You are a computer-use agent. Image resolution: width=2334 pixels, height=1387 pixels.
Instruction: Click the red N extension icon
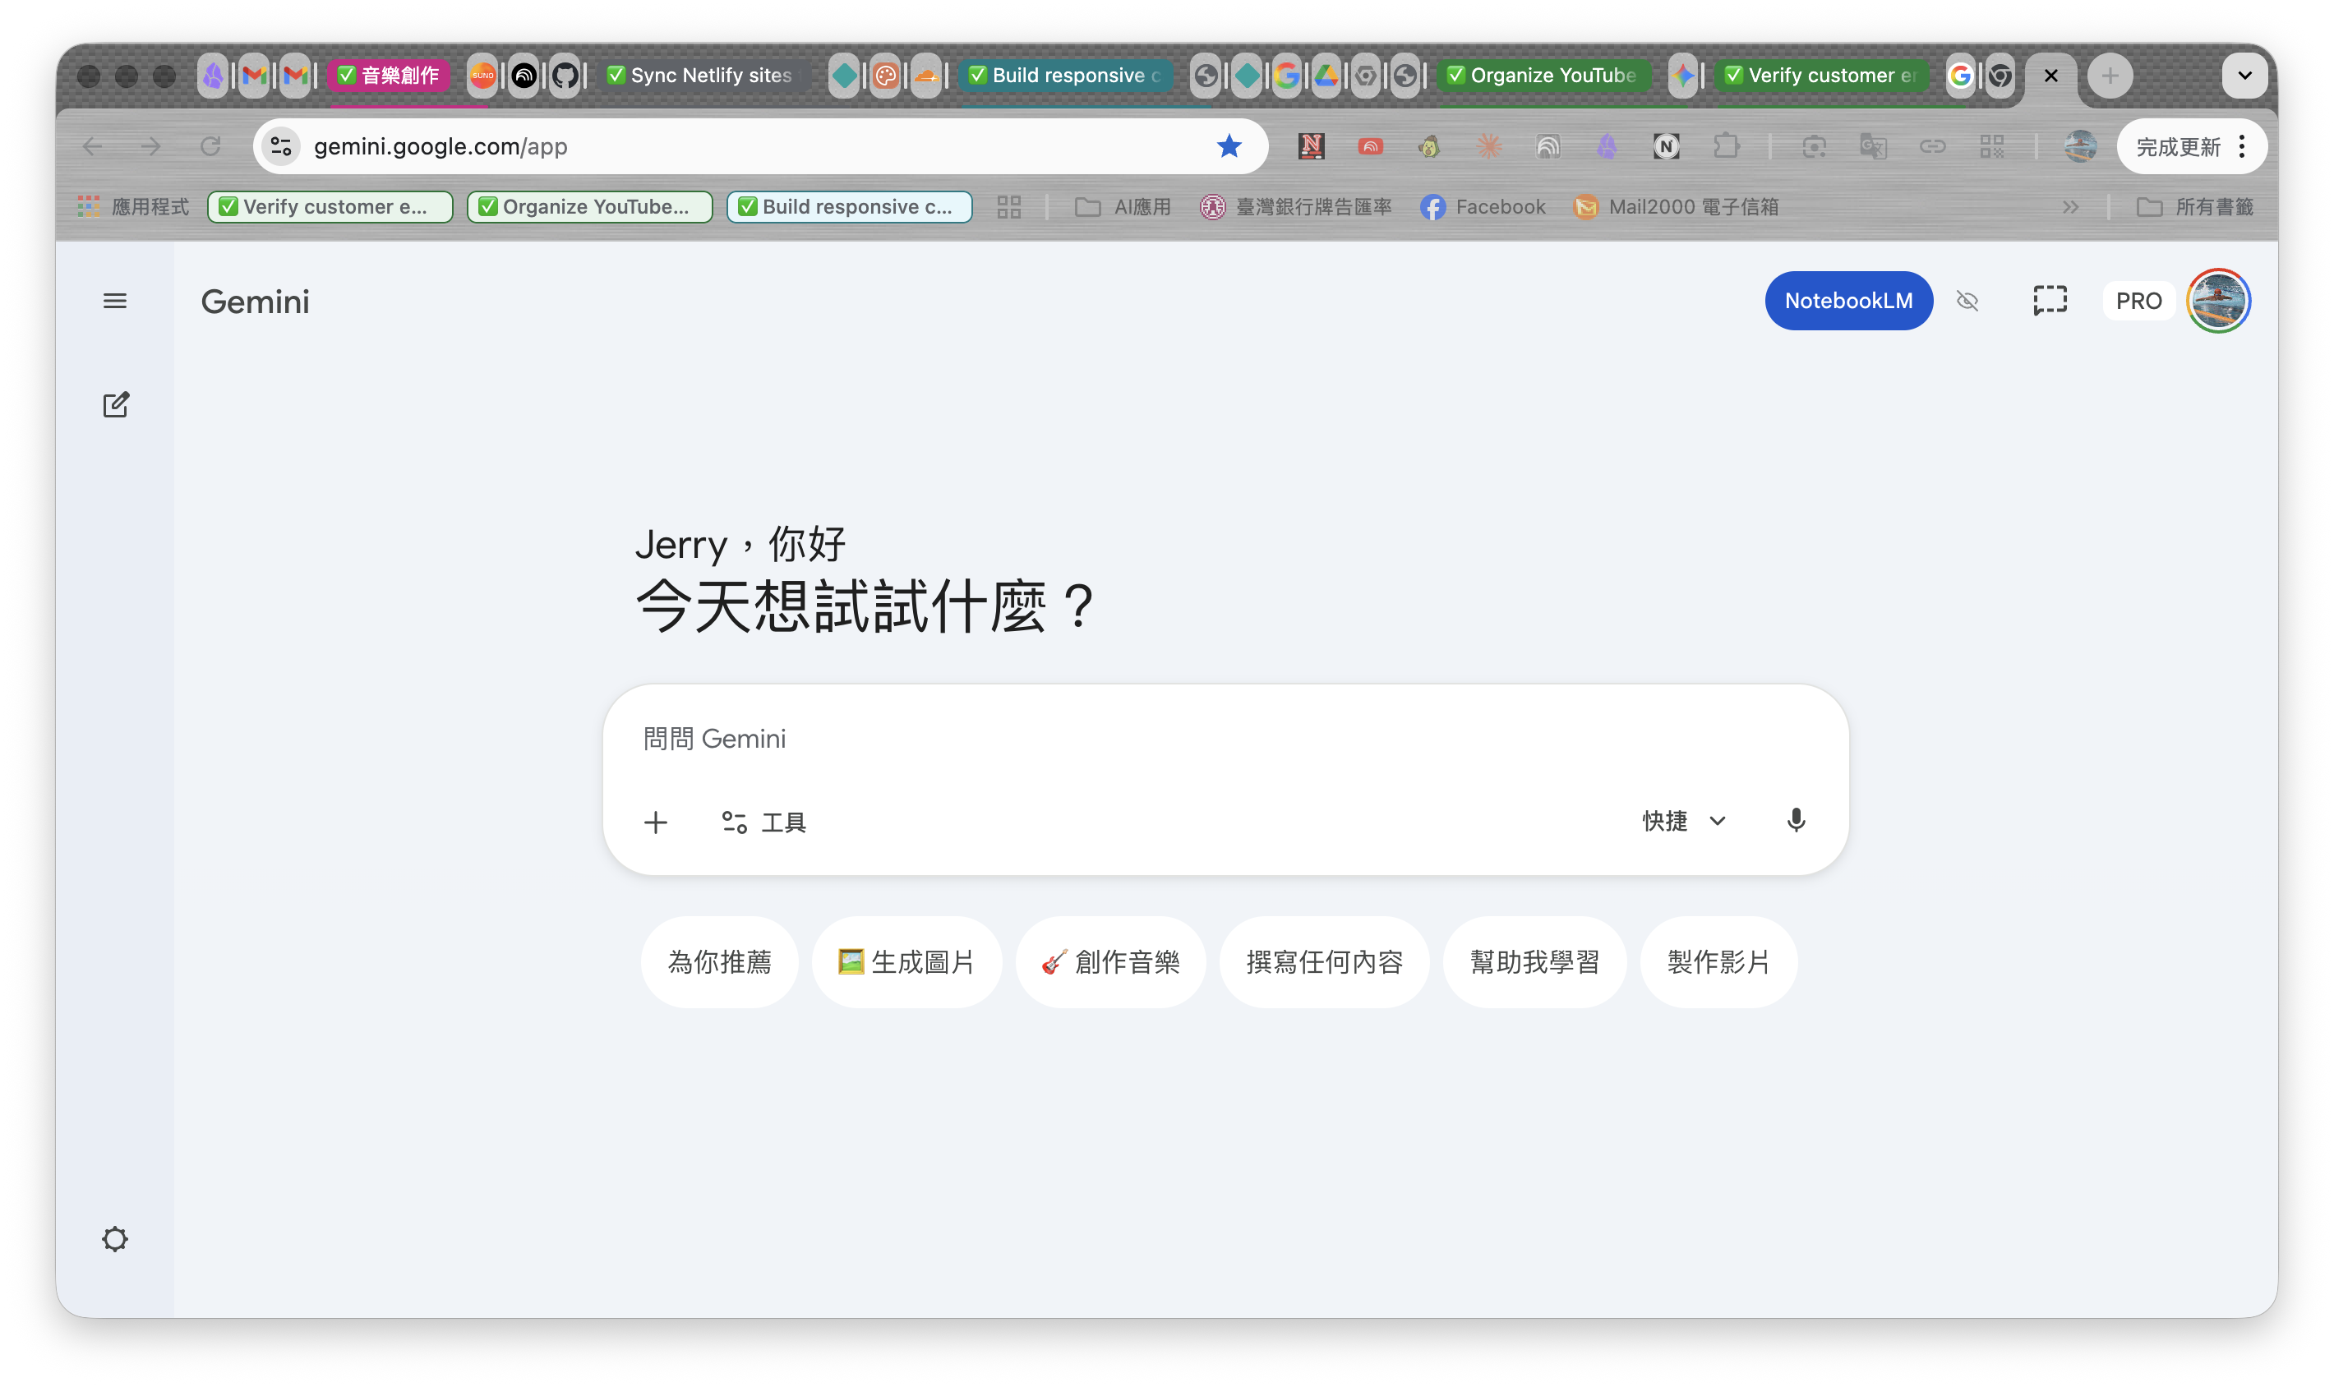pos(1312,147)
